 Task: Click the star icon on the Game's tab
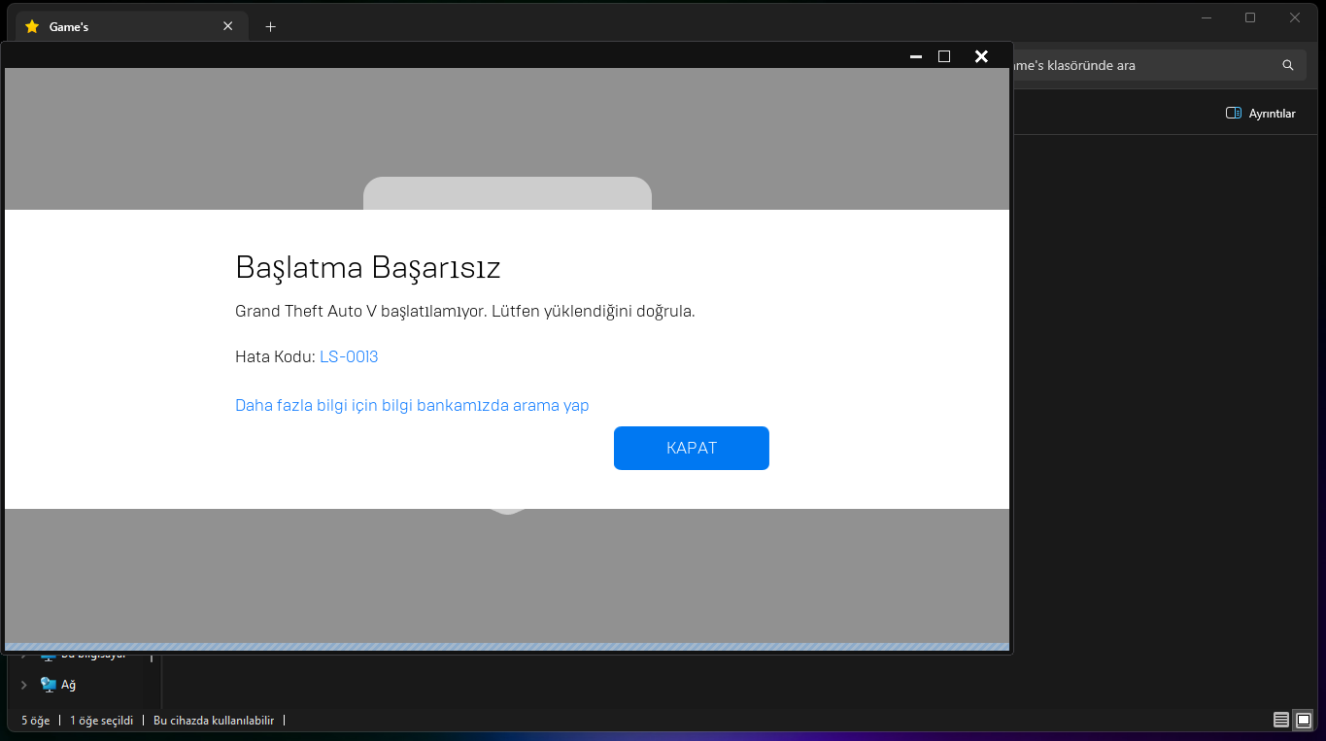[x=32, y=26]
